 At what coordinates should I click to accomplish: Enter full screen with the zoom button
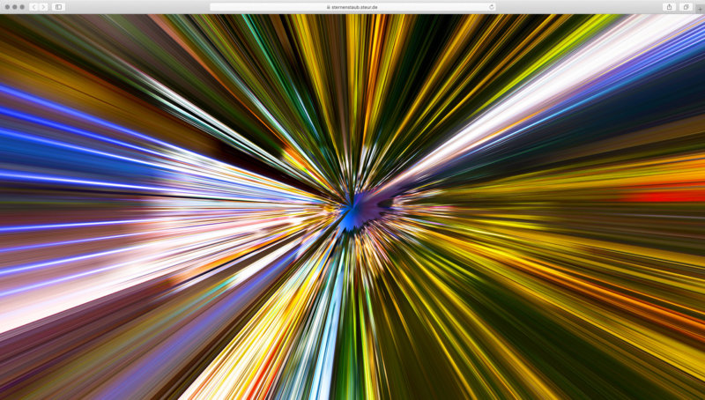tap(22, 6)
